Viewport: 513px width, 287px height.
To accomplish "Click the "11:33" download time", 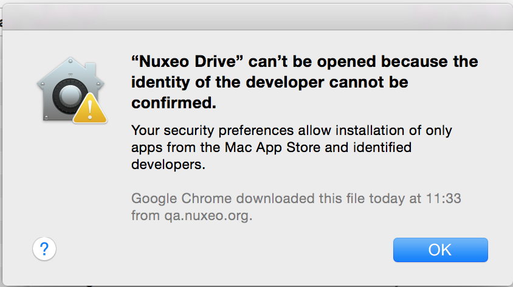I will tap(443, 198).
